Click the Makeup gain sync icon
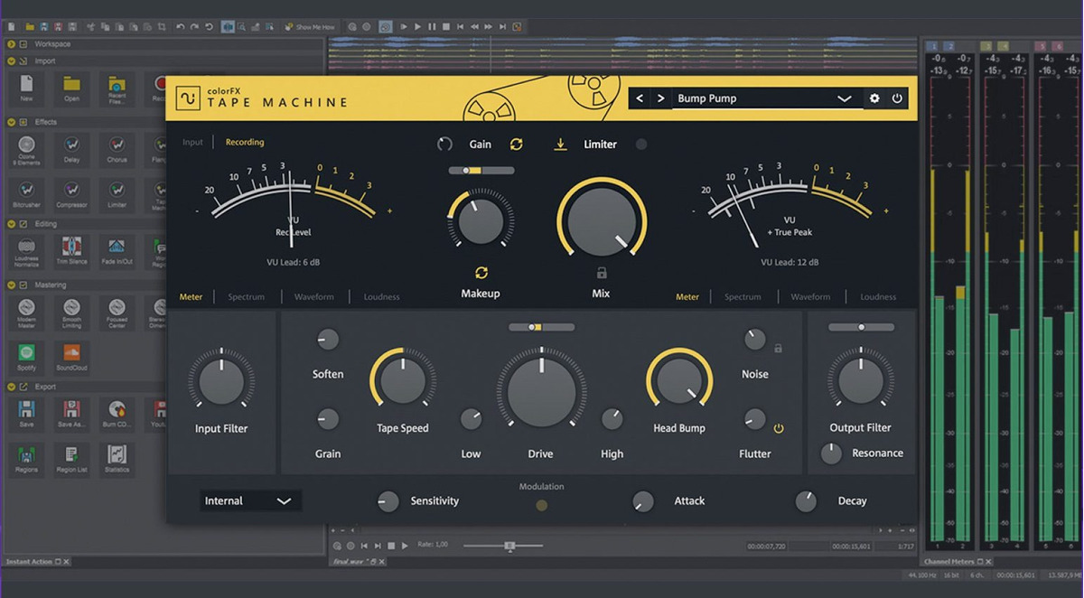Viewport: 1084px width, 598px height. click(x=481, y=273)
